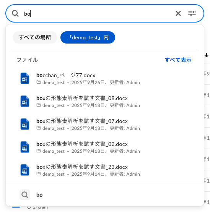
Task: Click Word icon of 文書_23.docx
Action: [25, 170]
